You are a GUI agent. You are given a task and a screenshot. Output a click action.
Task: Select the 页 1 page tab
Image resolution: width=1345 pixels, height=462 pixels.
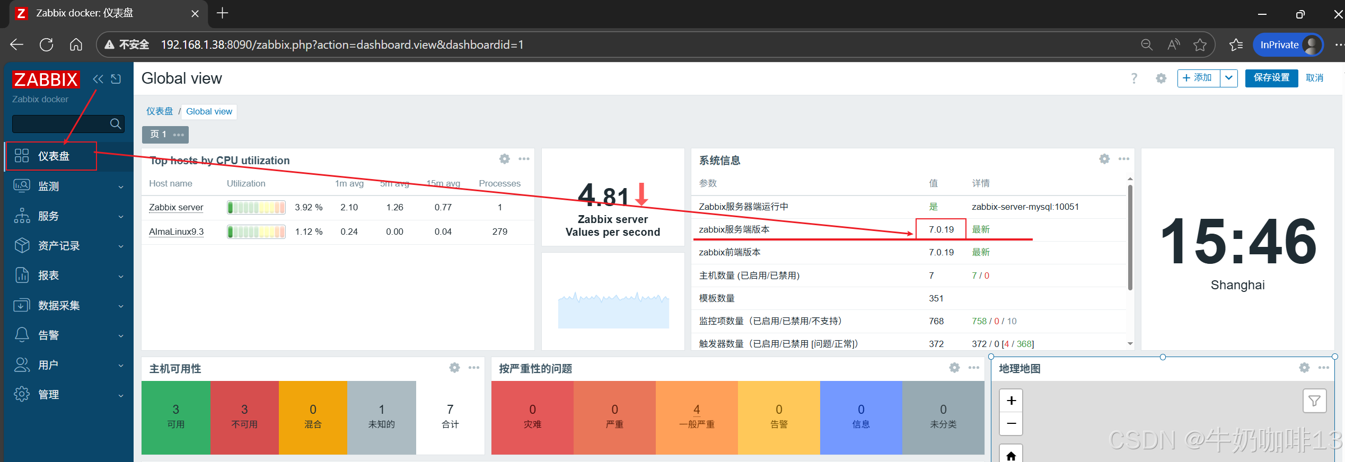[159, 134]
